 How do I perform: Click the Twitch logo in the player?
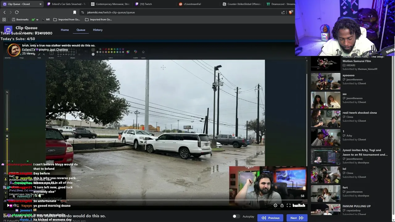[x=299, y=205]
